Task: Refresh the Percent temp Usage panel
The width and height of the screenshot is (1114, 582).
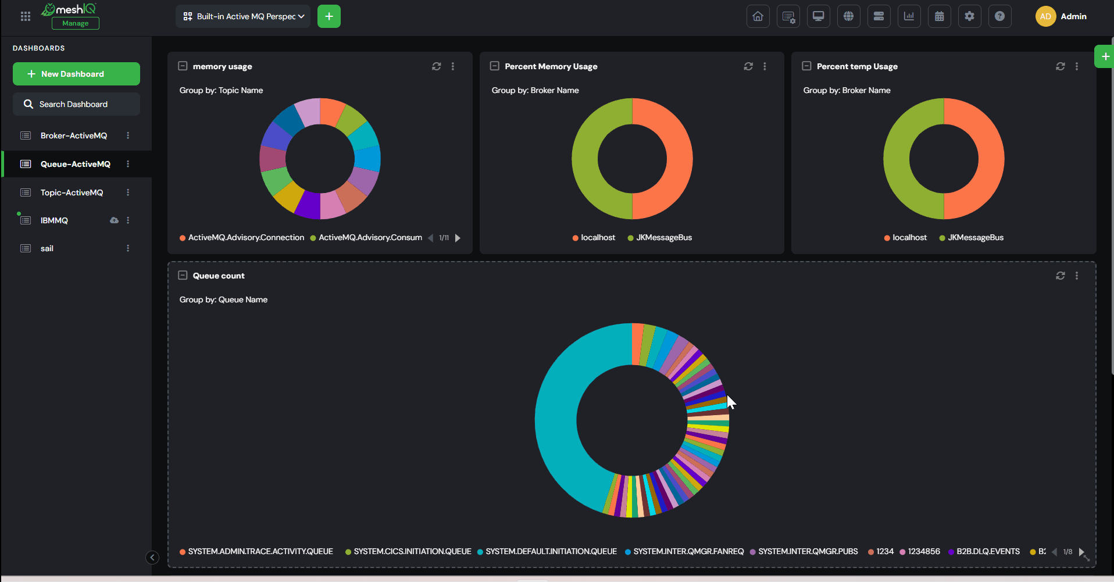Action: [x=1061, y=66]
